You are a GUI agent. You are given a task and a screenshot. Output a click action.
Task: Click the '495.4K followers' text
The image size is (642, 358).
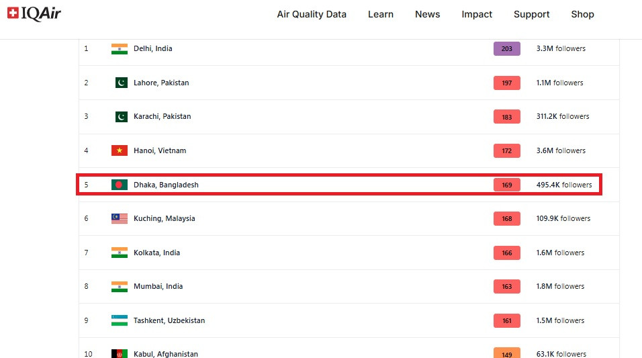click(564, 185)
